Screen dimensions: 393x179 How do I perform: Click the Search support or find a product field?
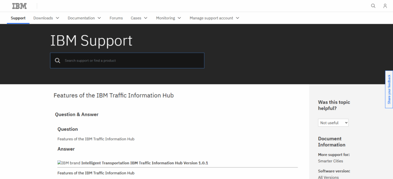click(127, 60)
